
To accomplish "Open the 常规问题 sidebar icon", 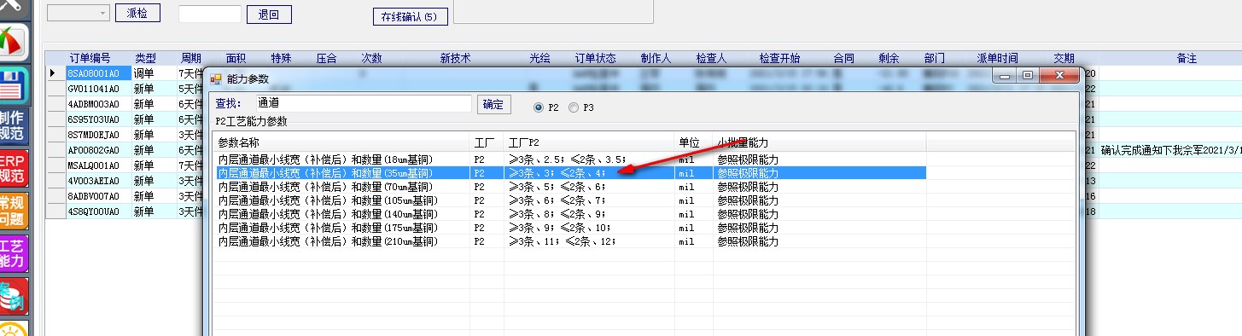I will click(13, 211).
